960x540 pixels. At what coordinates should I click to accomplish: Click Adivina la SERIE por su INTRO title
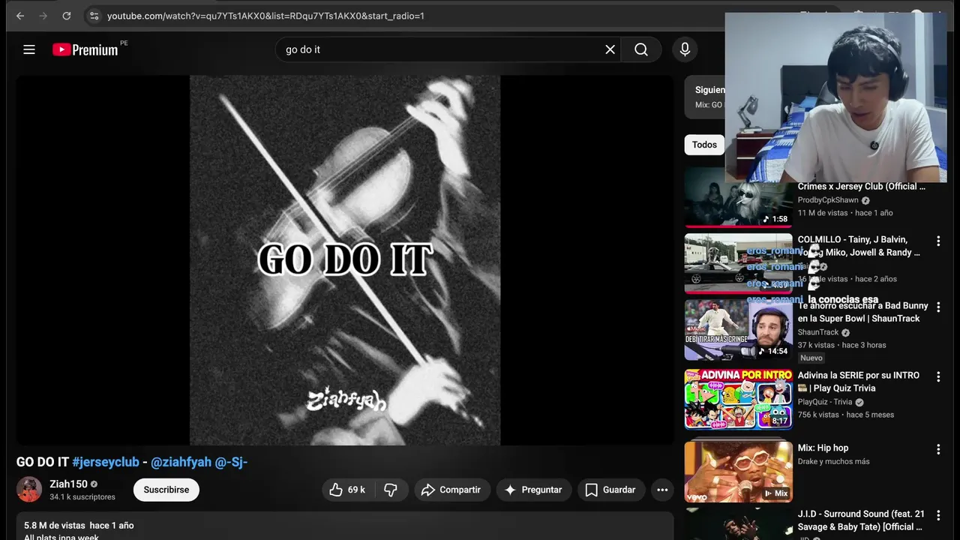click(859, 382)
